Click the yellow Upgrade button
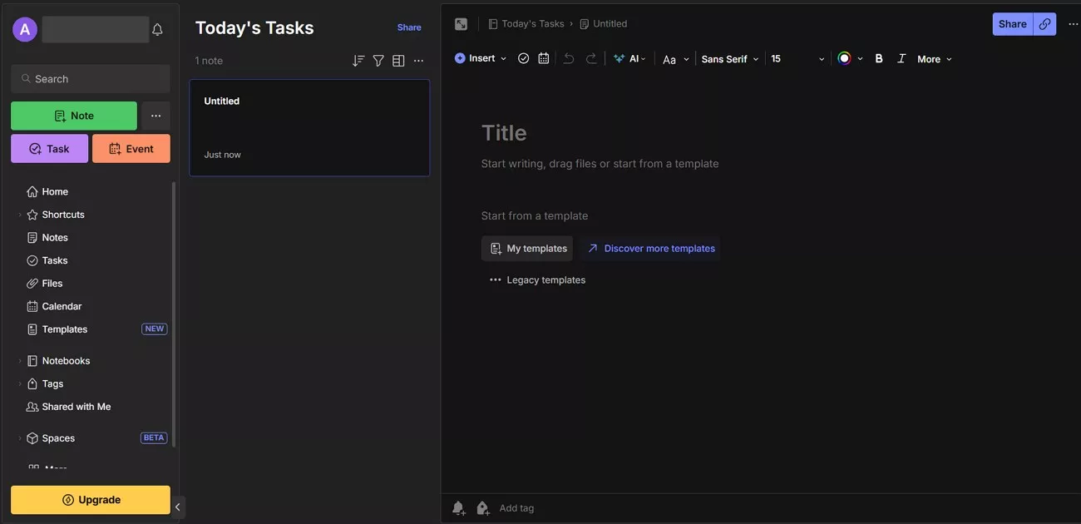 tap(91, 500)
